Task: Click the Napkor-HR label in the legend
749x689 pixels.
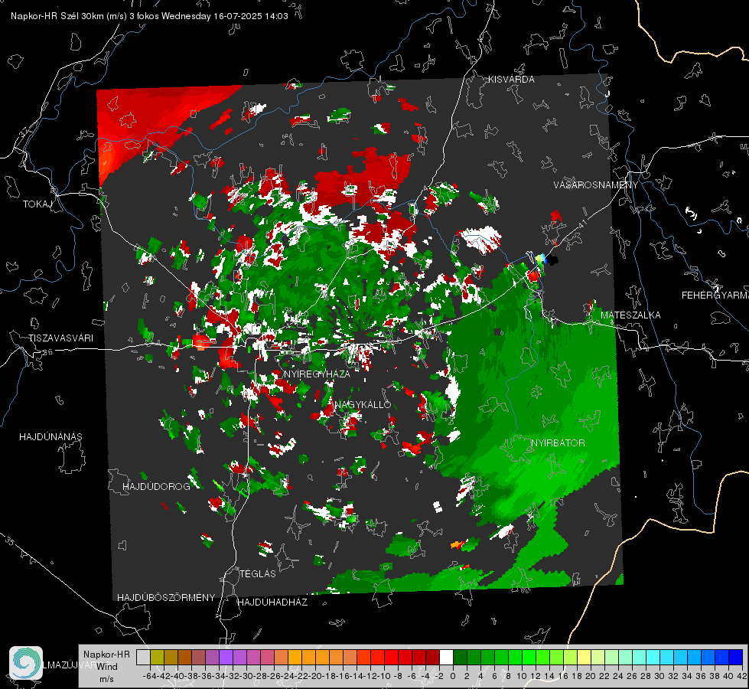Action: [106, 655]
